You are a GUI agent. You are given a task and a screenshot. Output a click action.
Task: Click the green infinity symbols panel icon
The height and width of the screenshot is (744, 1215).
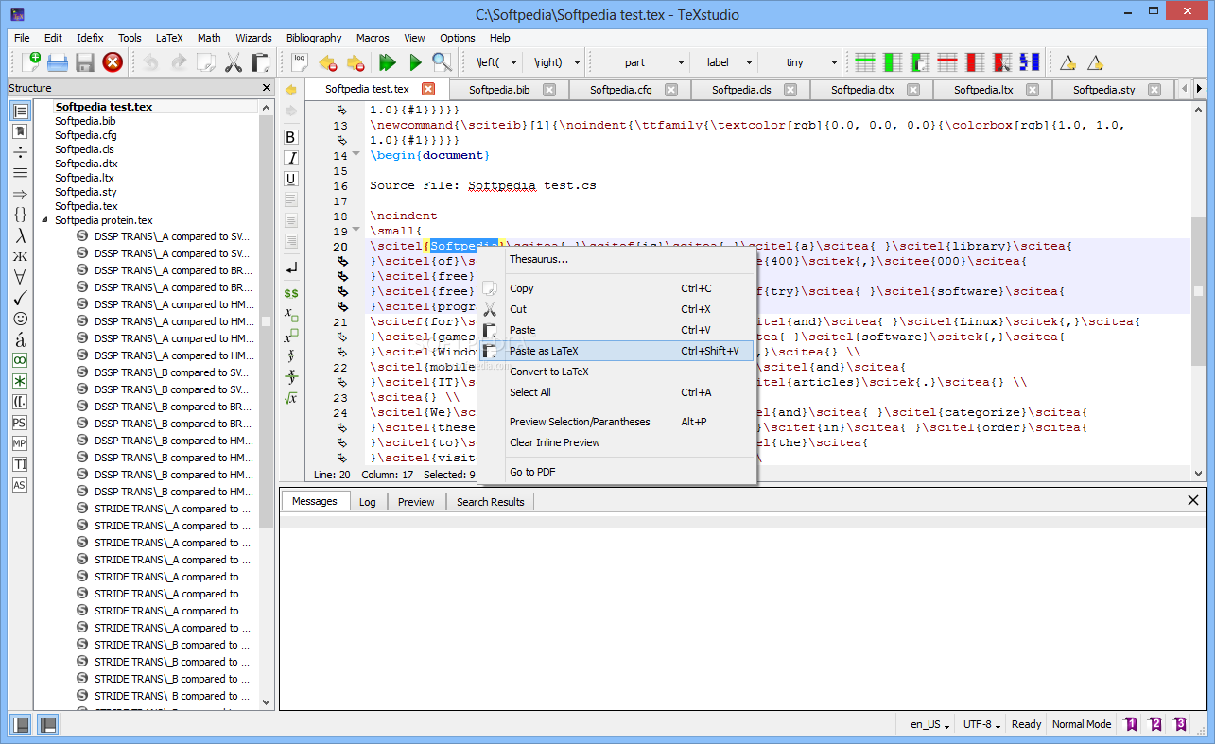[20, 360]
